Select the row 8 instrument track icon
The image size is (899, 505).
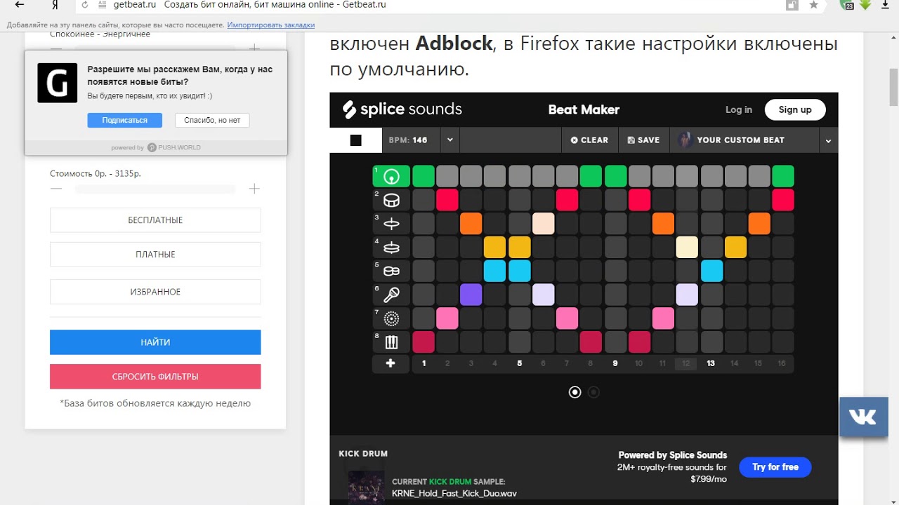click(391, 342)
